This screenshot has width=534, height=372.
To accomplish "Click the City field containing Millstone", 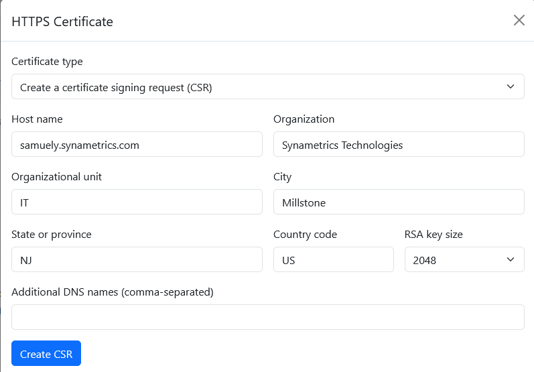I will click(x=399, y=202).
